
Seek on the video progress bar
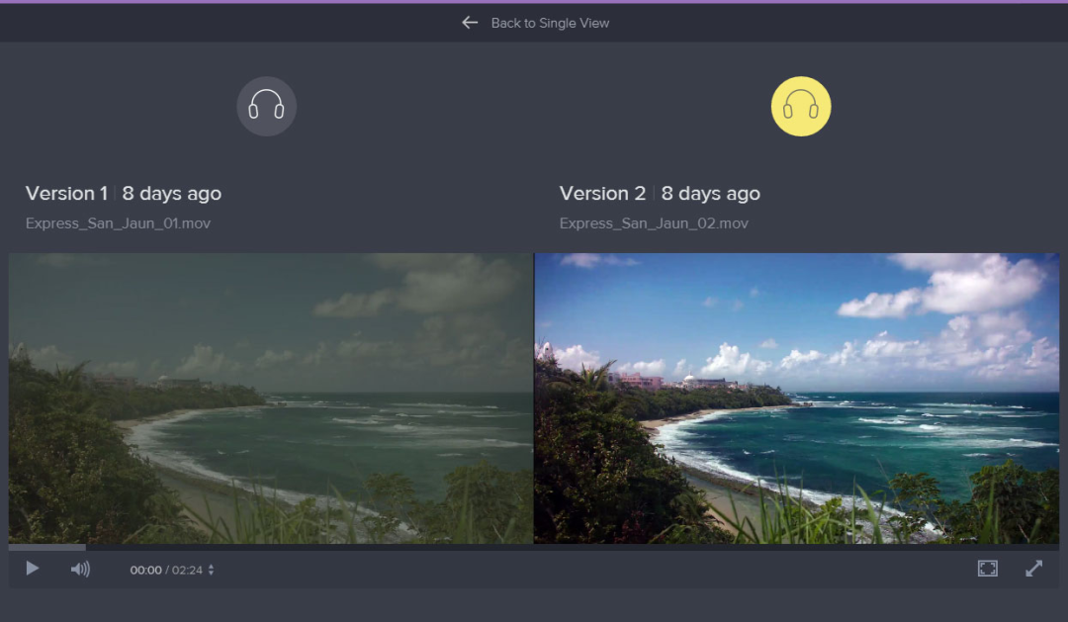point(534,547)
